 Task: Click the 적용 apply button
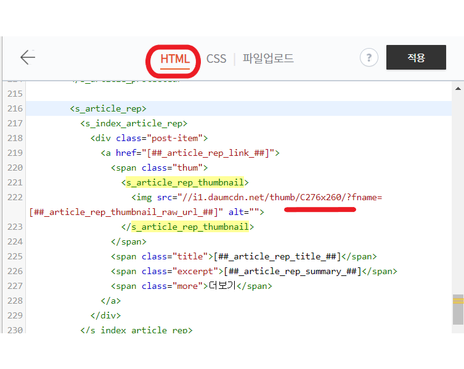click(x=416, y=57)
